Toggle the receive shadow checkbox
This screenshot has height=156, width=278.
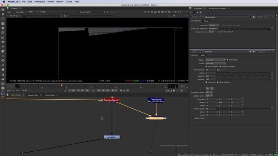(220, 66)
